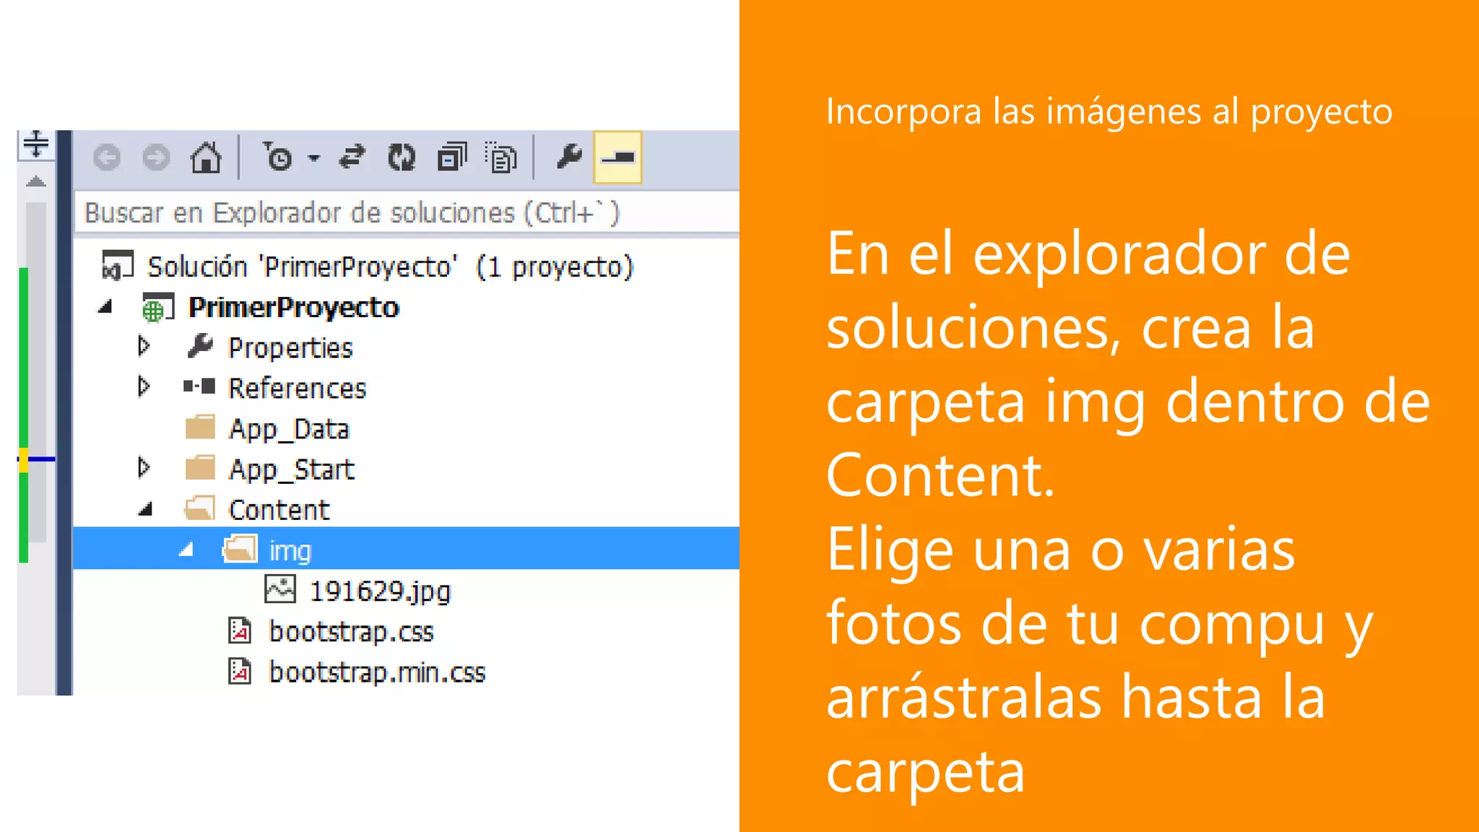Select the bootstrap.min.css file

(x=377, y=672)
